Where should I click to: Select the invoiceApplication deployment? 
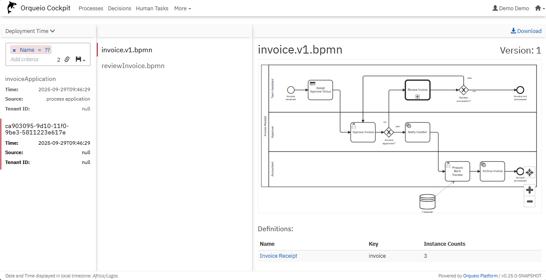pos(30,79)
